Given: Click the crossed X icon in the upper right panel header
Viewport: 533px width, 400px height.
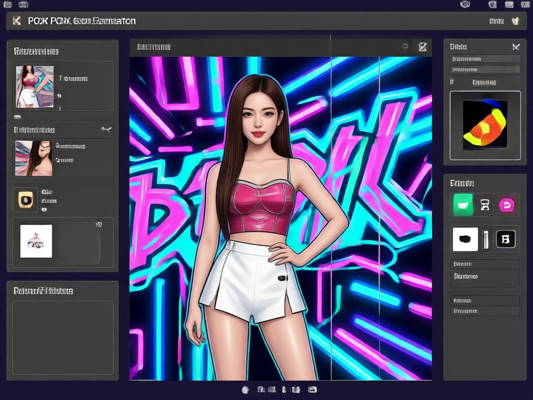Looking at the screenshot, I should 516,46.
